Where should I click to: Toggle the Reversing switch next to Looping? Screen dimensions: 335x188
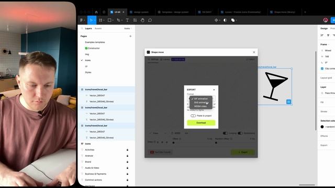coord(240,133)
